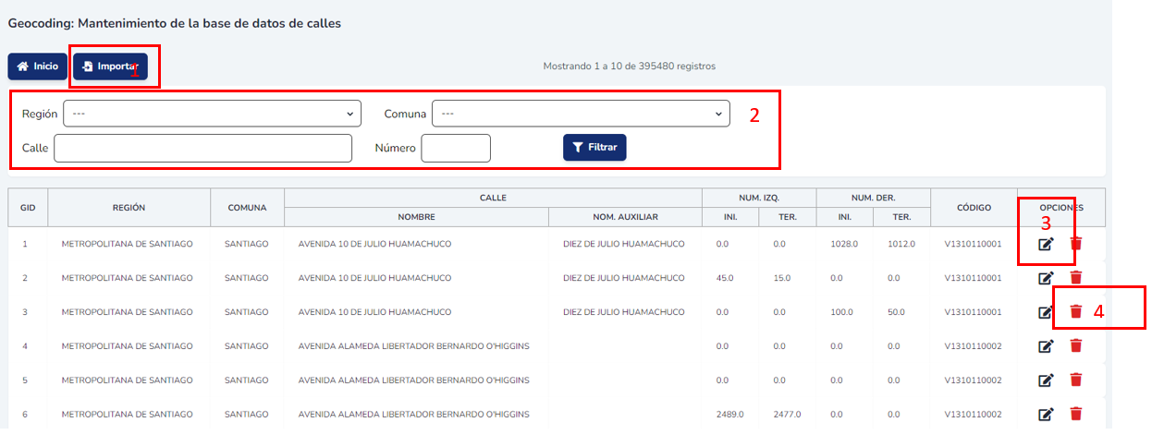The height and width of the screenshot is (435, 1152).
Task: Open the editor for row GID 3
Action: (1046, 312)
